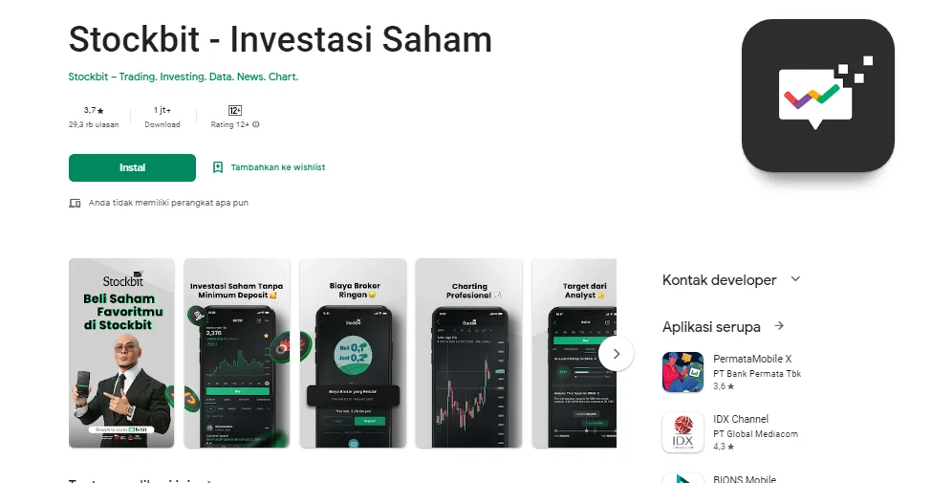Click the Stockbit app logo icon
The width and height of the screenshot is (932, 483).
(818, 96)
